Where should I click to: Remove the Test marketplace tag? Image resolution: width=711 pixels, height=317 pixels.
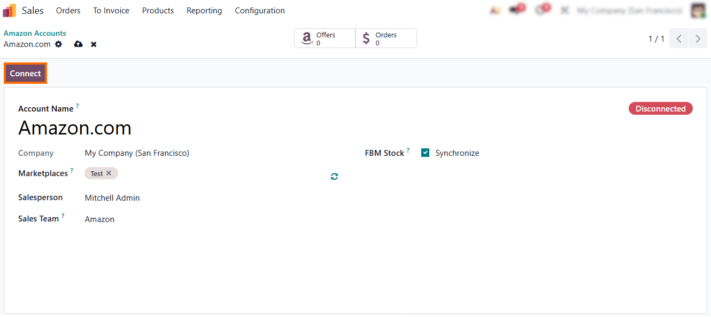tap(109, 173)
